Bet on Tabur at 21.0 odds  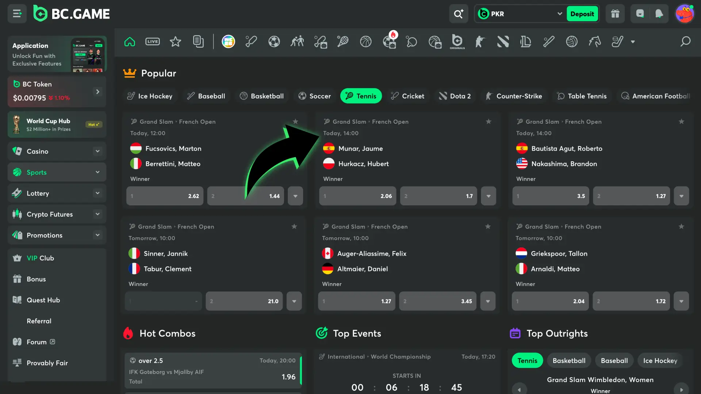(244, 301)
